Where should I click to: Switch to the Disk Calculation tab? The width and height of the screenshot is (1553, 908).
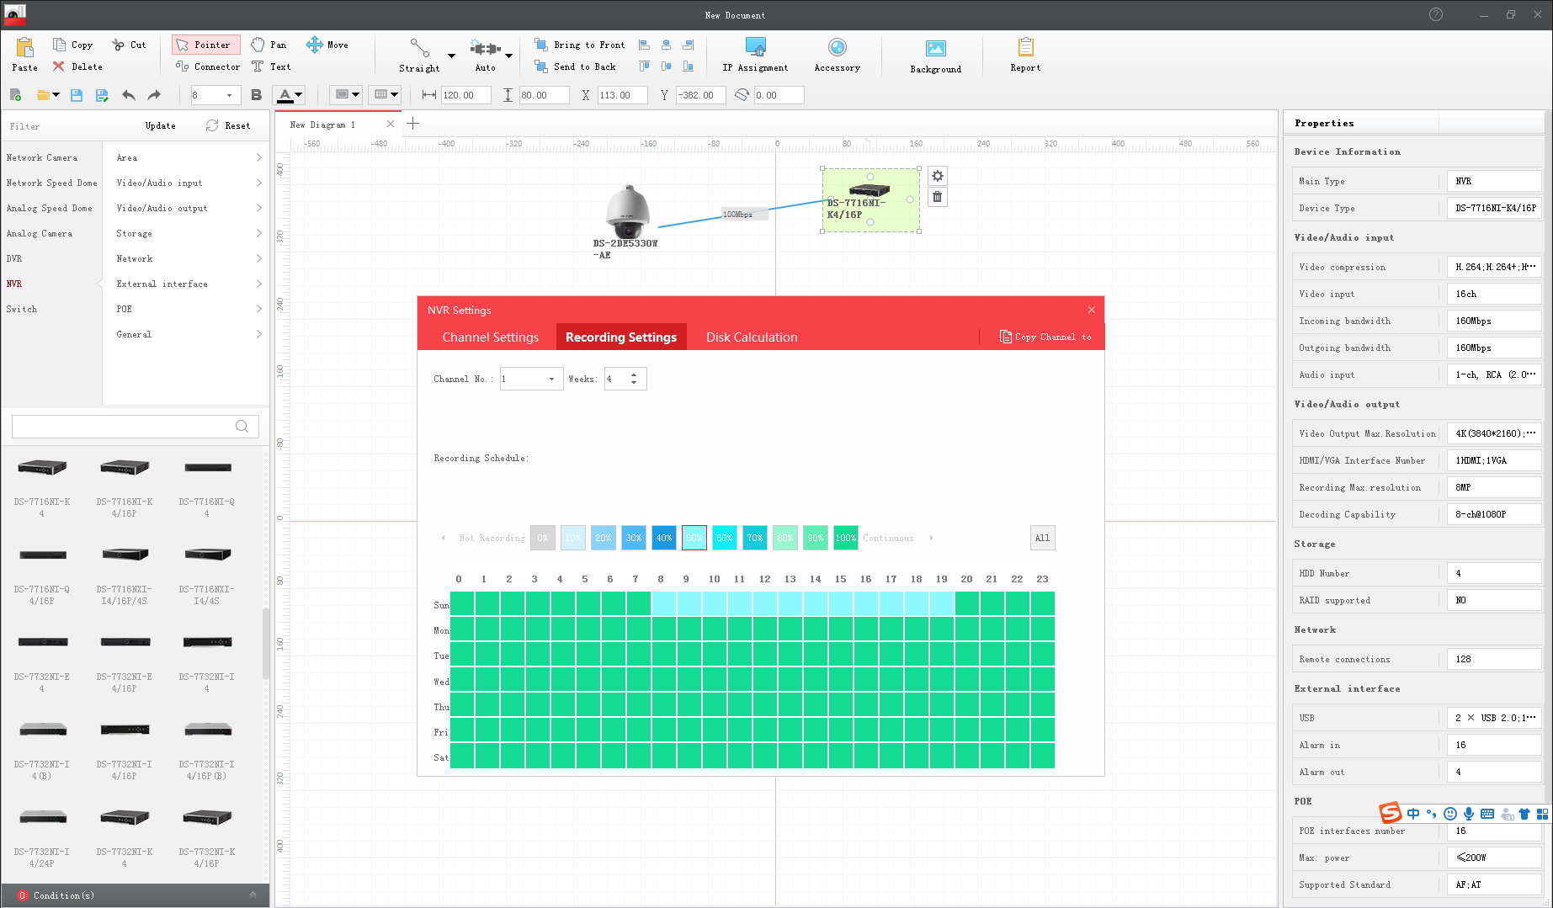click(x=752, y=337)
